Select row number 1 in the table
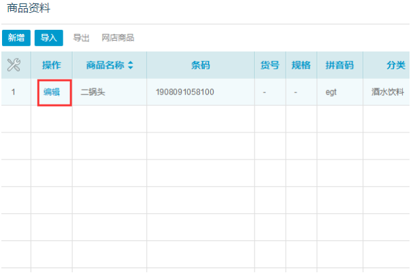 click(14, 92)
